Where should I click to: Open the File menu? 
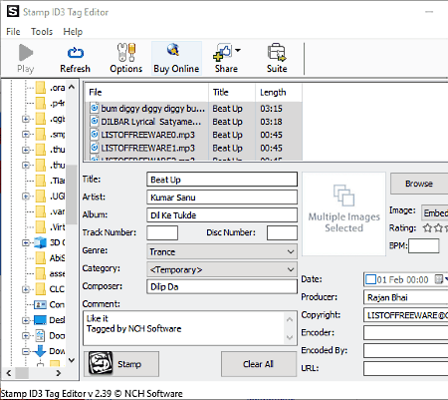[x=13, y=32]
